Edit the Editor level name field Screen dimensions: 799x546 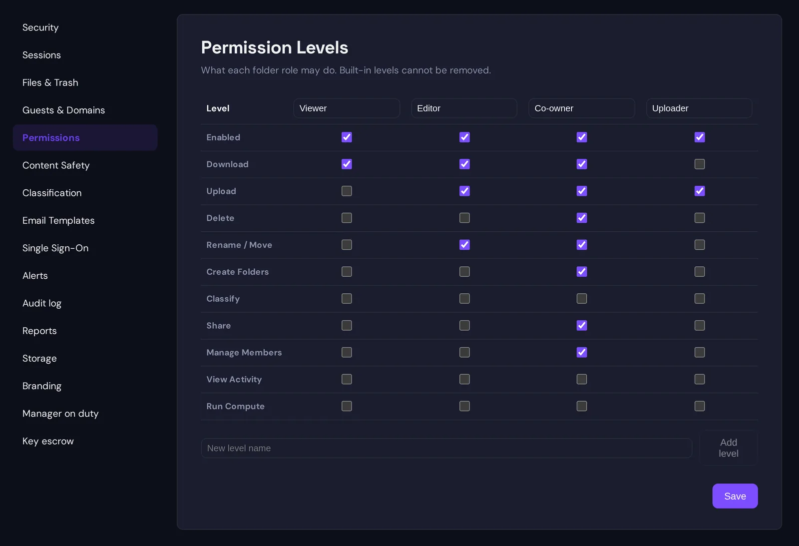464,108
